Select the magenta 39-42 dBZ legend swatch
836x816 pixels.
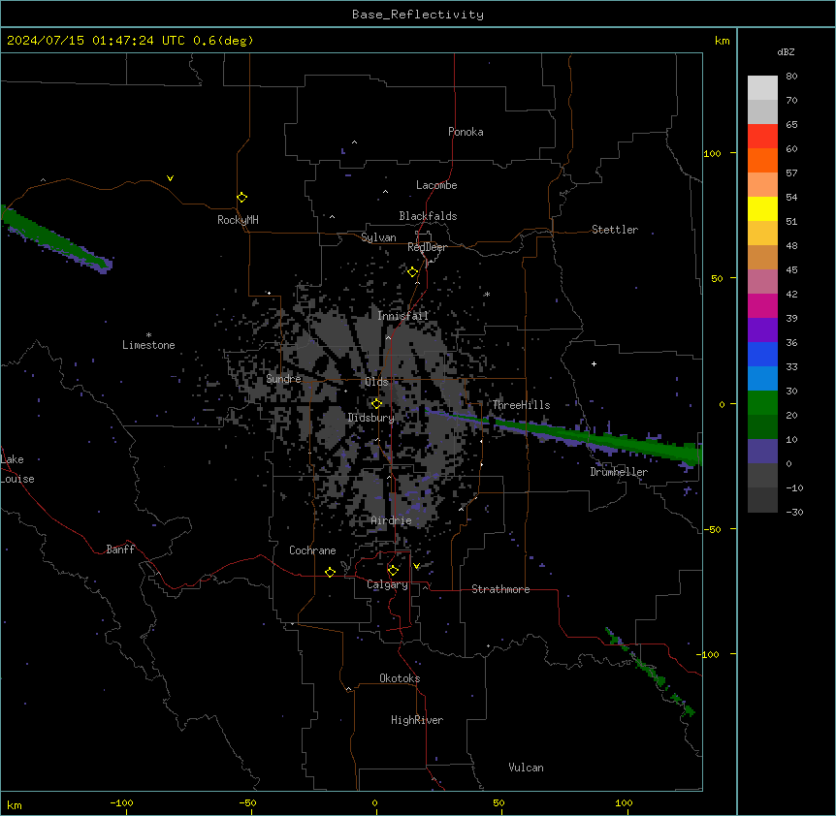click(762, 305)
